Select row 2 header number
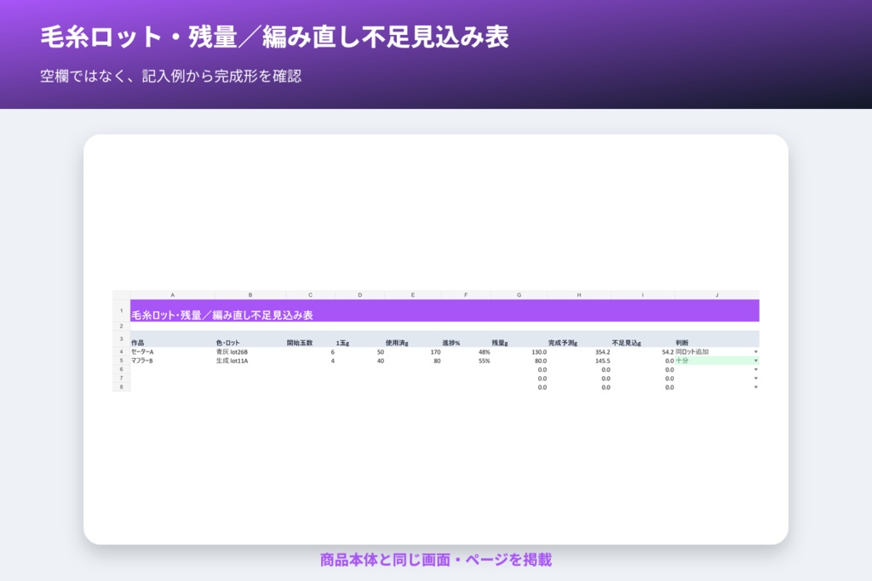This screenshot has height=581, width=872. 121,326
